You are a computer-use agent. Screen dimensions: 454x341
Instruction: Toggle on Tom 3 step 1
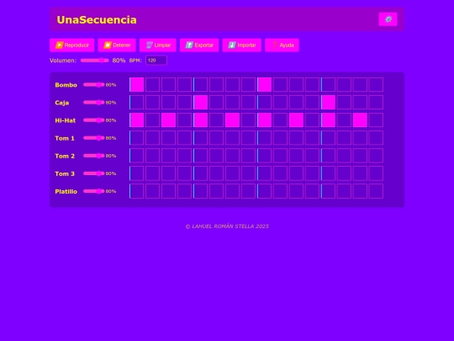click(x=137, y=173)
